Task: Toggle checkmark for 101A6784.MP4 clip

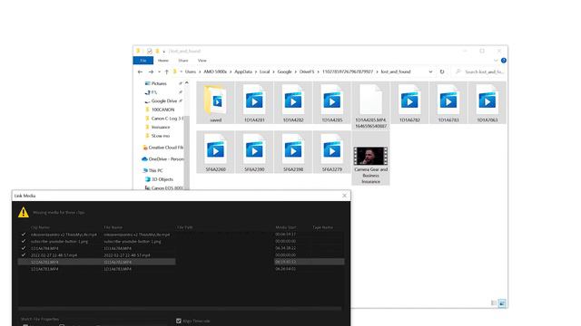Action: point(24,248)
